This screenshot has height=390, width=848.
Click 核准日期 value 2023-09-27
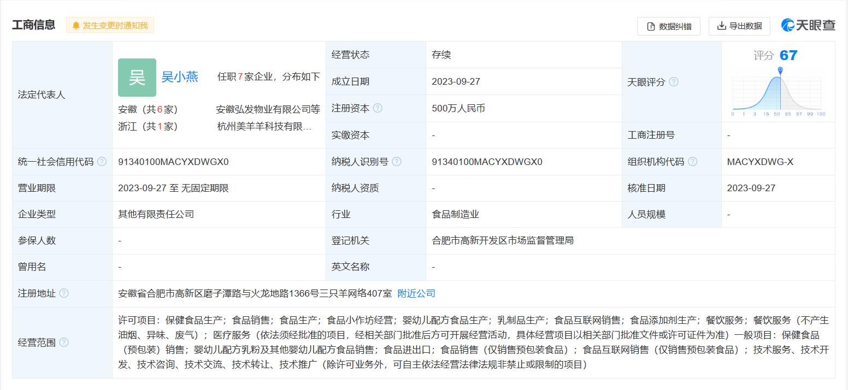point(751,188)
